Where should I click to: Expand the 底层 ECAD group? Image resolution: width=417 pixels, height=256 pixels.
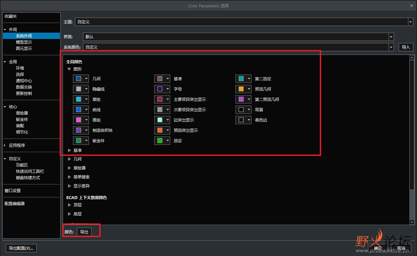[x=69, y=214]
